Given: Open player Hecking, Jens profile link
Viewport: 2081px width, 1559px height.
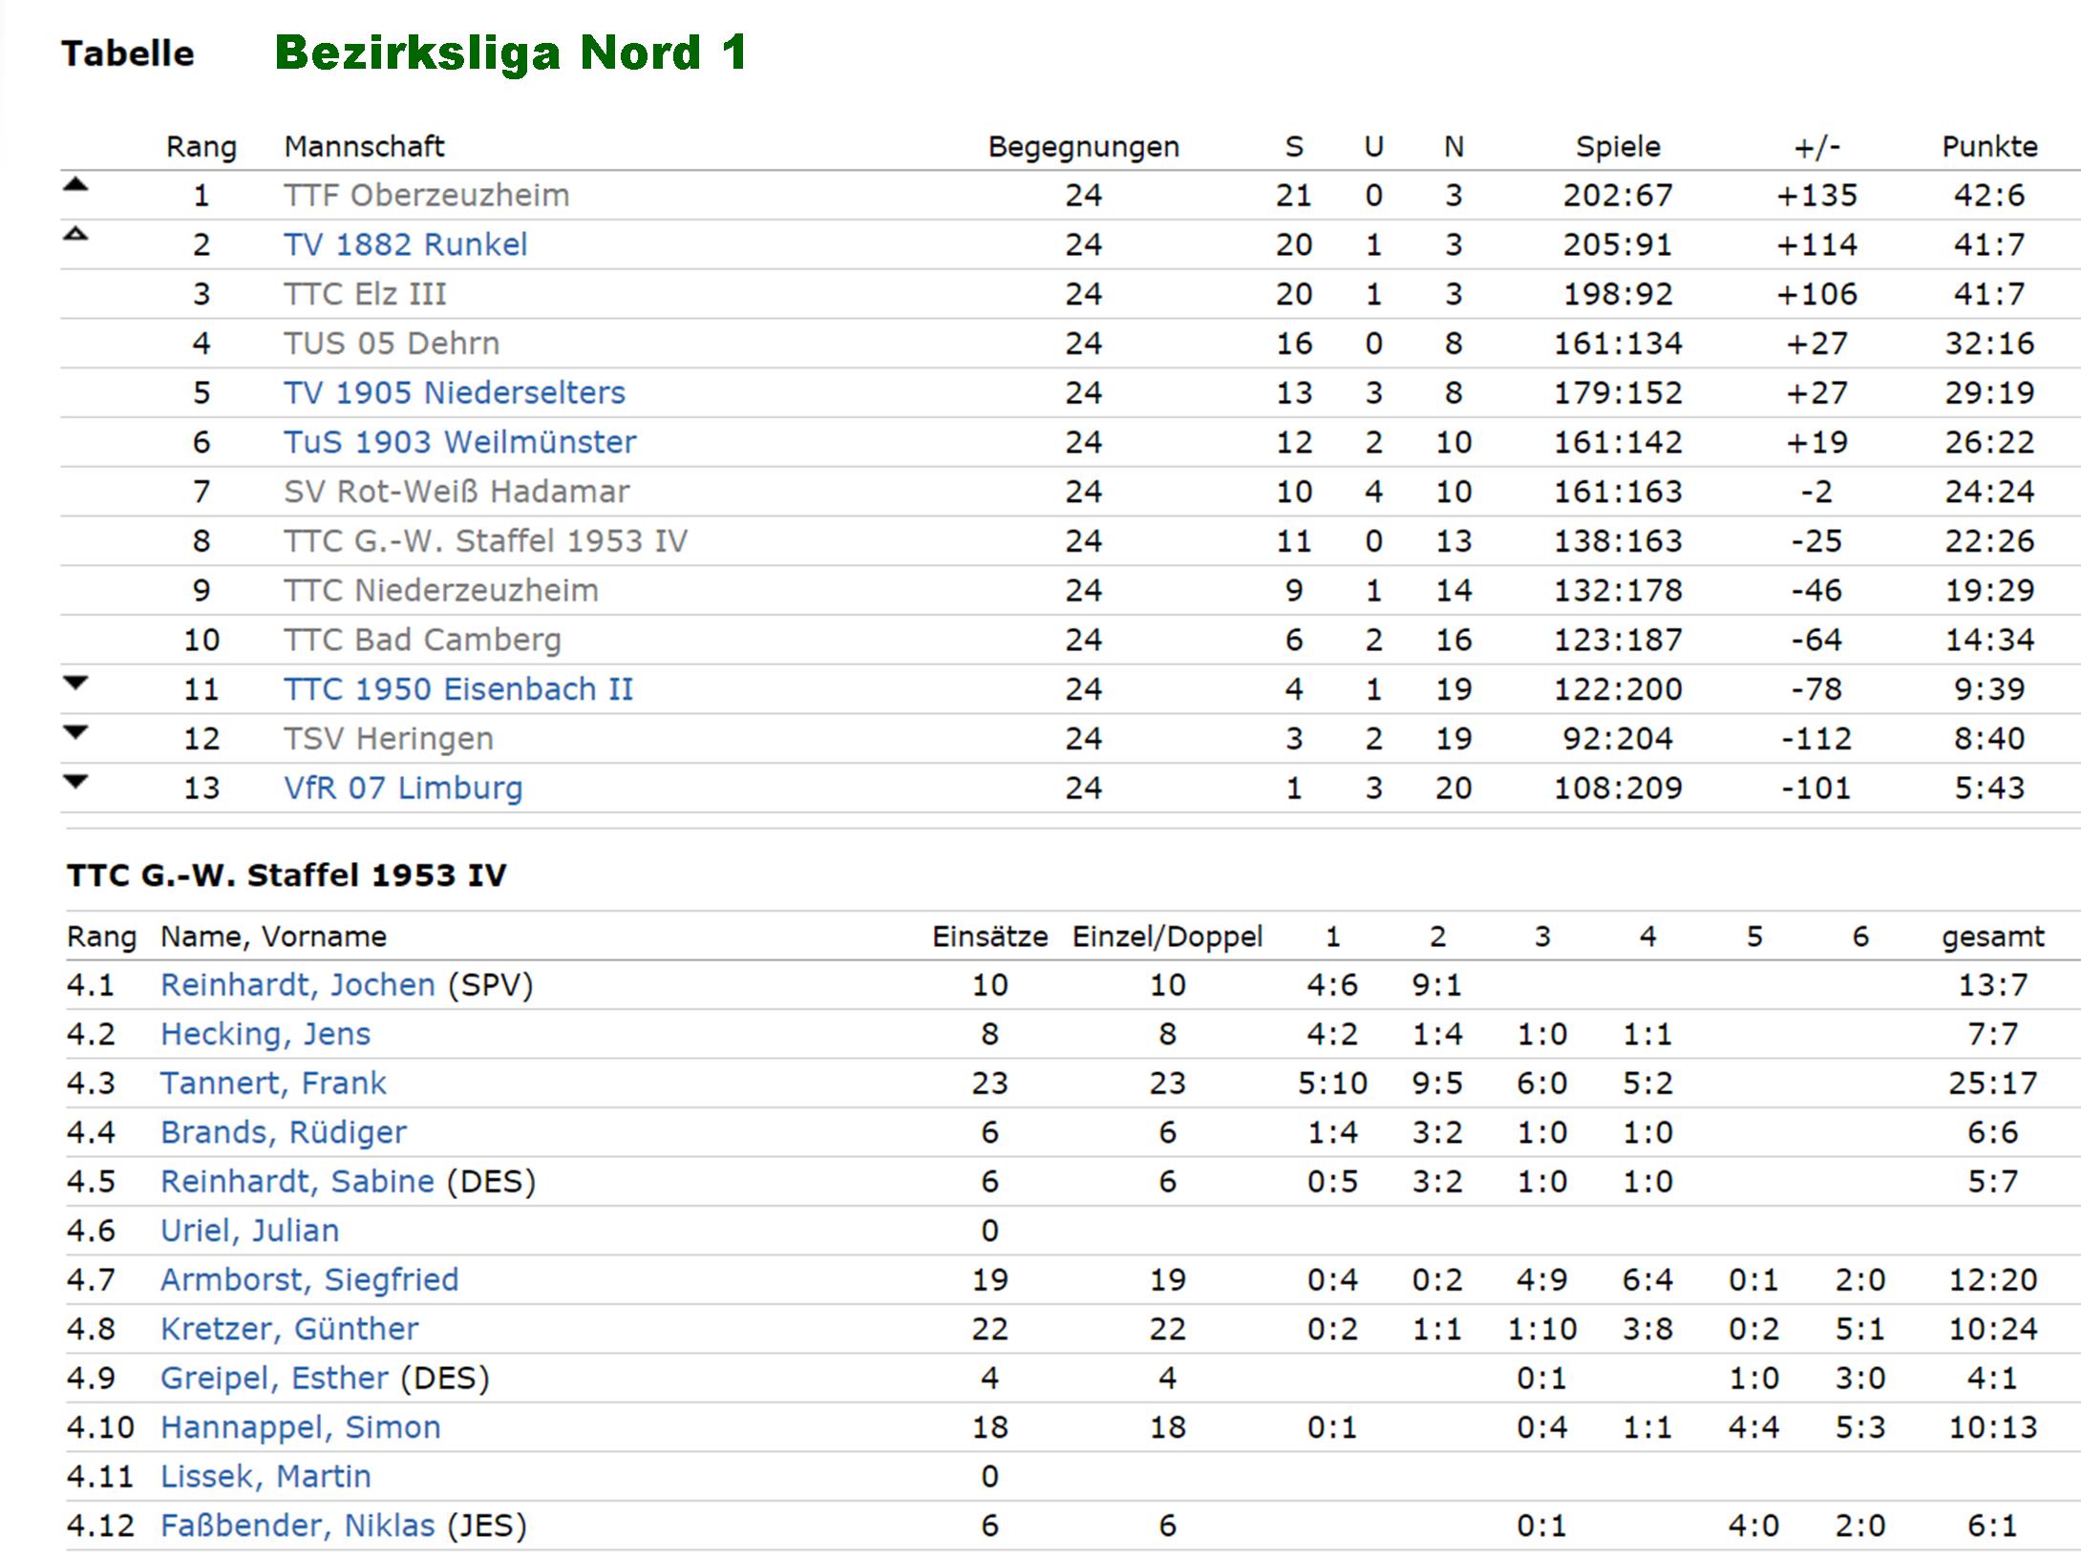Looking at the screenshot, I should (x=265, y=1034).
